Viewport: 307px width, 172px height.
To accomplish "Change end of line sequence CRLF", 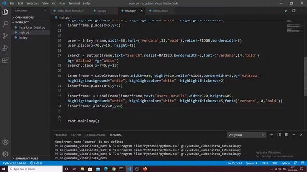I will [x=275, y=163].
